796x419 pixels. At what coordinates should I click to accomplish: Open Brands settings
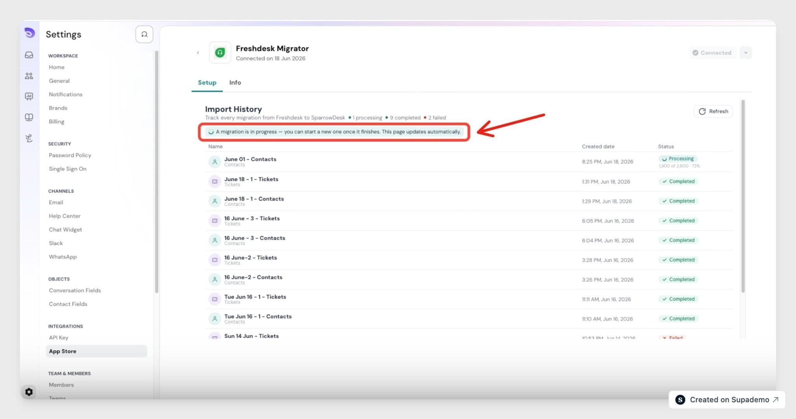[58, 108]
